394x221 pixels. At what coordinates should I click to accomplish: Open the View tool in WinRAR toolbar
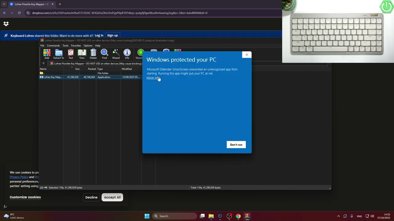tap(82, 54)
